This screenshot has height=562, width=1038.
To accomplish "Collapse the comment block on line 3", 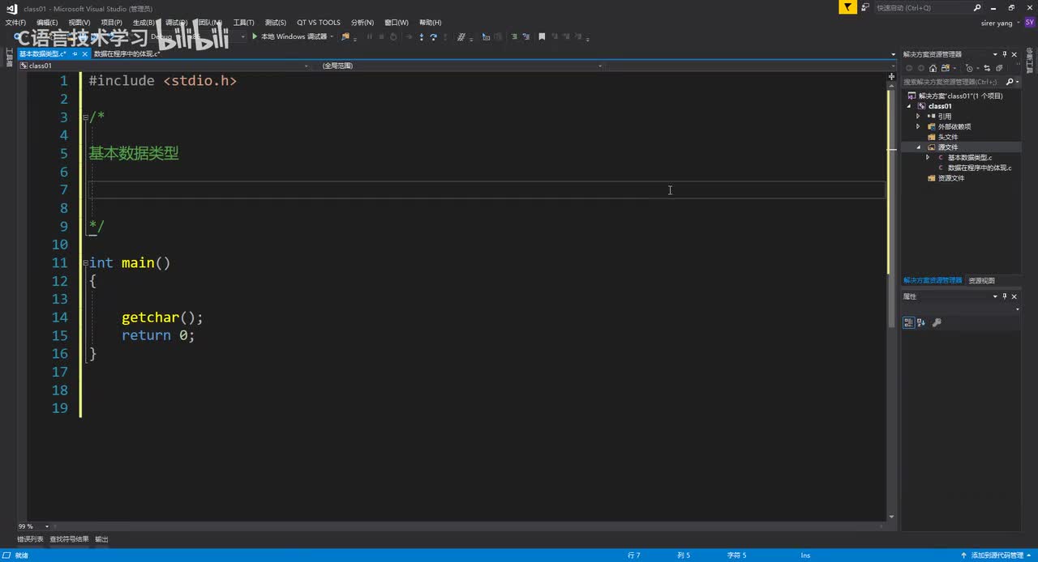I will pyautogui.click(x=85, y=117).
